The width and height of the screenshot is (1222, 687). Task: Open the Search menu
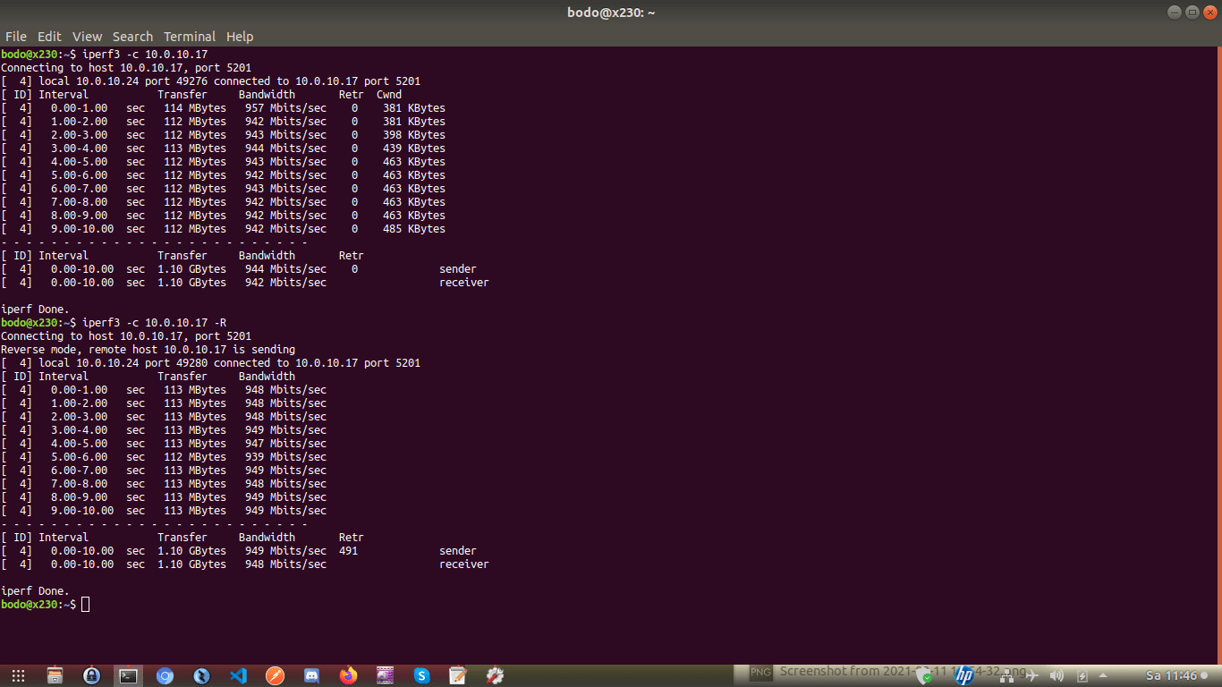(x=132, y=37)
